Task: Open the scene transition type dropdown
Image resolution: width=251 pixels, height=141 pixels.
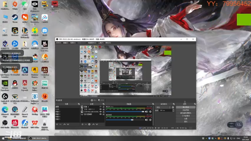Action: pos(163,107)
